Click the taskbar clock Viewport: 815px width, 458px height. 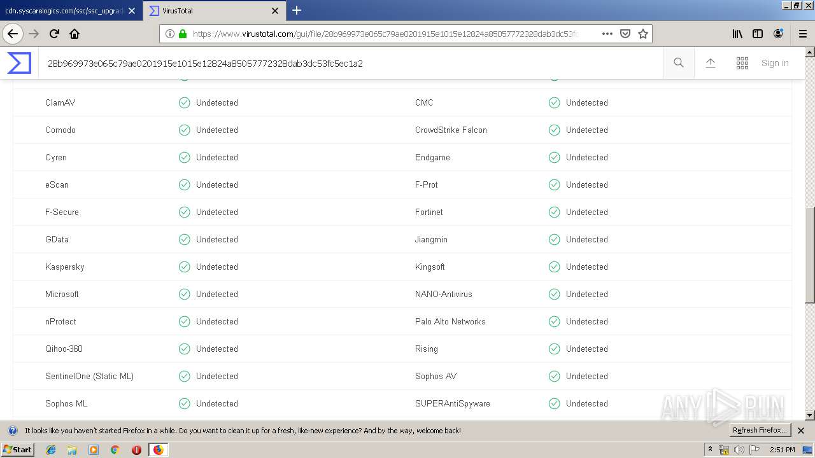click(x=782, y=450)
